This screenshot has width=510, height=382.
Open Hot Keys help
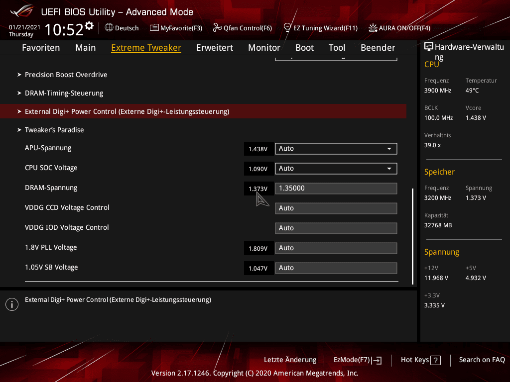[420, 360]
